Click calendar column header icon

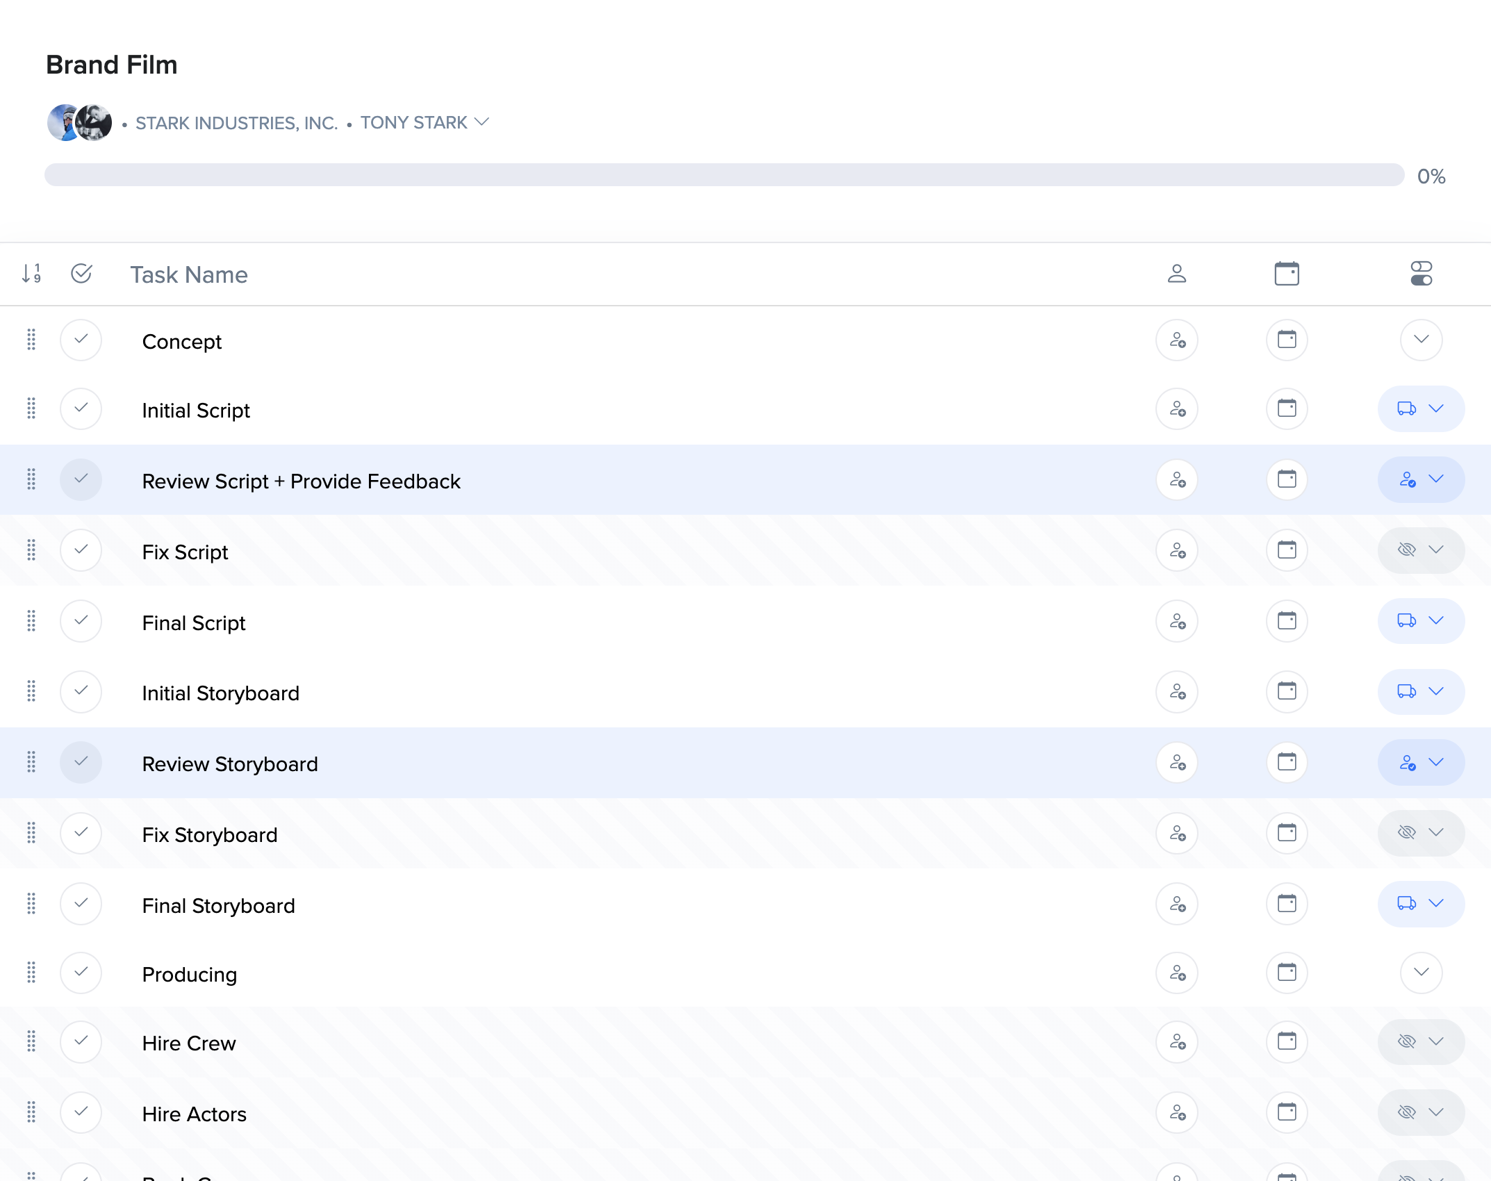click(x=1286, y=274)
